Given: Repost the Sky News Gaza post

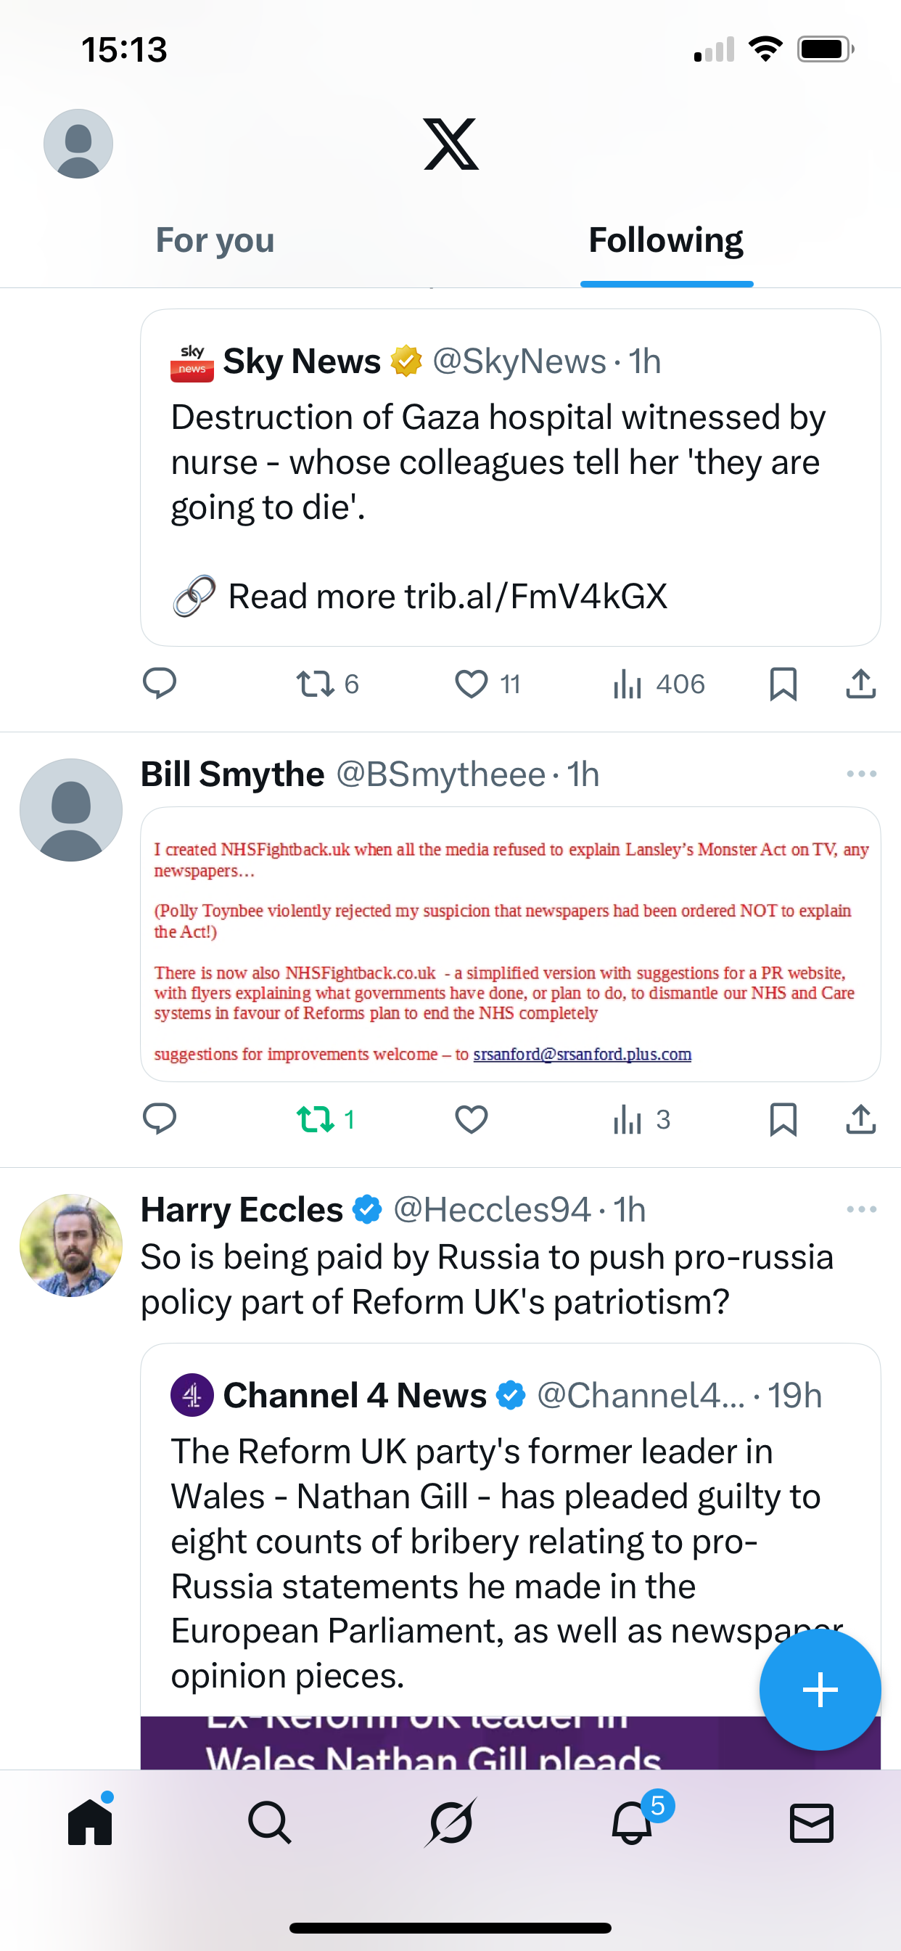Looking at the screenshot, I should click(x=316, y=683).
